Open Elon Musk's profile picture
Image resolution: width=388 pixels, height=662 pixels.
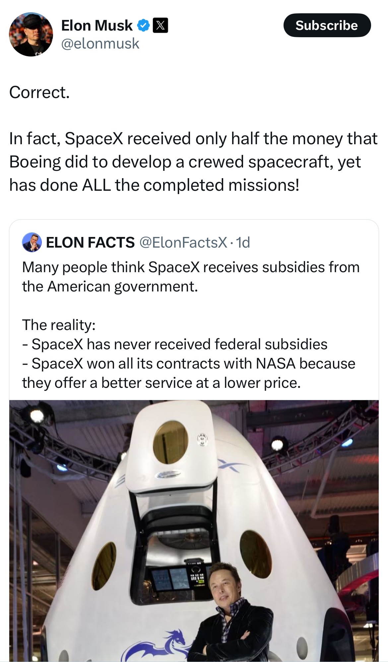point(31,34)
